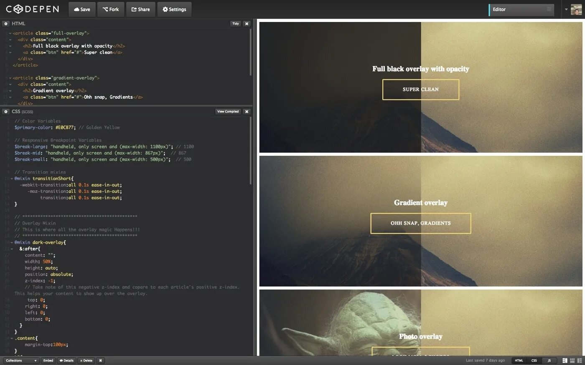The height and width of the screenshot is (365, 585).
Task: Toggle the CSS editor footer tab
Action: [x=534, y=360]
